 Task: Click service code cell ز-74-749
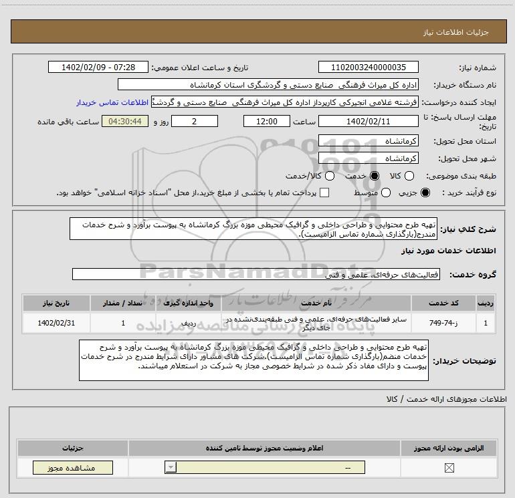[443, 323]
